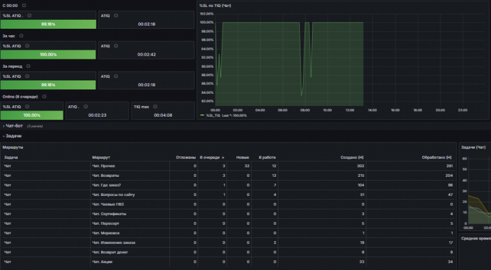Click the 'Создано (Н)' column header
491x270 pixels.
pyautogui.click(x=352, y=158)
